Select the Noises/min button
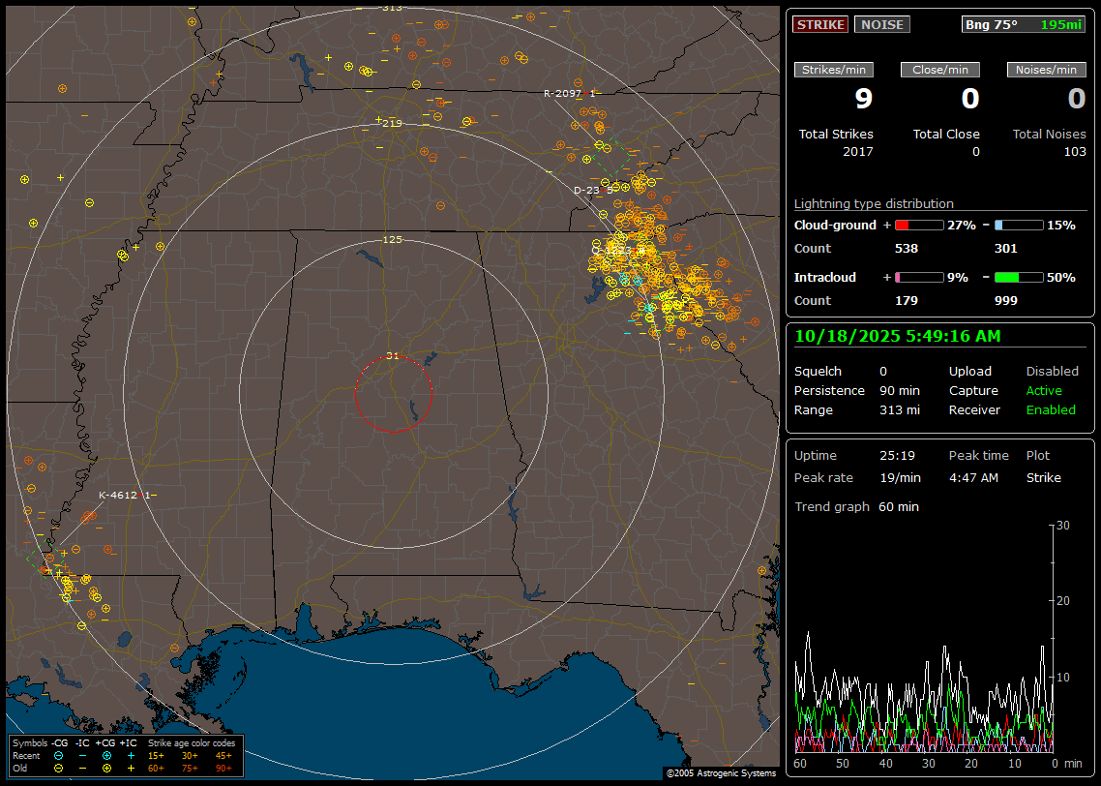The height and width of the screenshot is (786, 1101). [x=1047, y=70]
